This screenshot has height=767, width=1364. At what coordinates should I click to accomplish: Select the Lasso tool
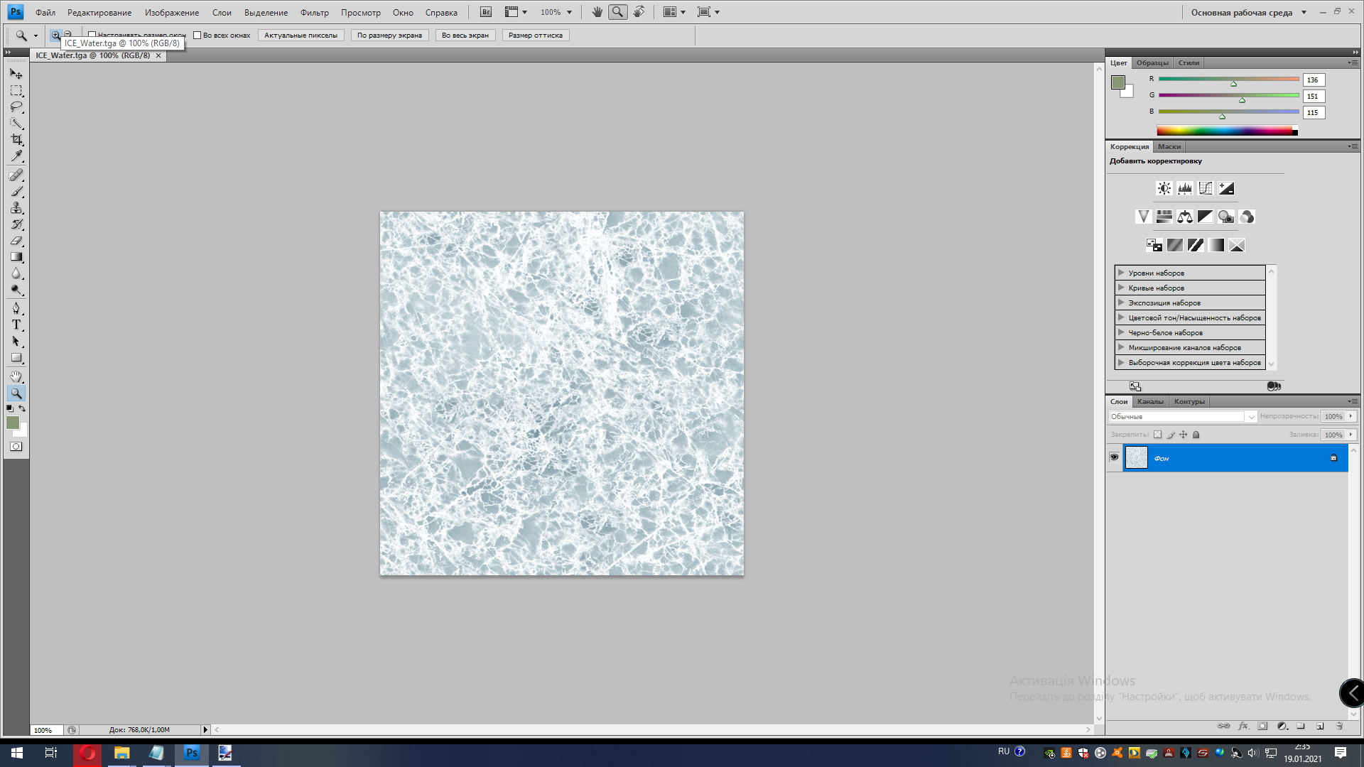[x=16, y=107]
